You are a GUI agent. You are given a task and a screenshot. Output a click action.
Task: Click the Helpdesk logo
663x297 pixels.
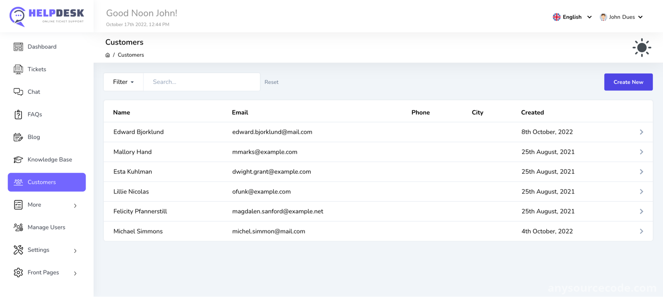point(46,17)
